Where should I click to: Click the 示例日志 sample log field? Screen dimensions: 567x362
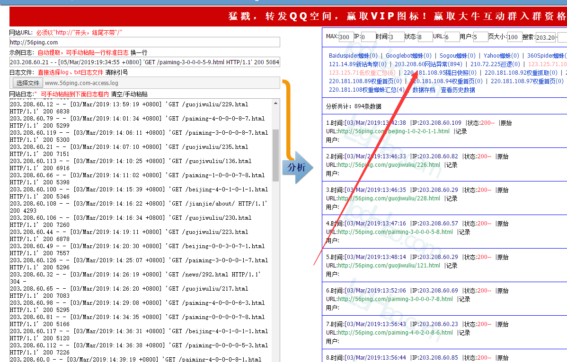point(145,62)
